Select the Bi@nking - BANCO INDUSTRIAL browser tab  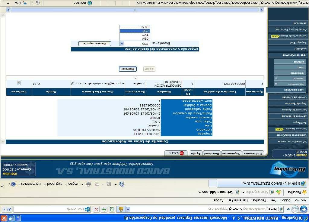click(x=263, y=184)
